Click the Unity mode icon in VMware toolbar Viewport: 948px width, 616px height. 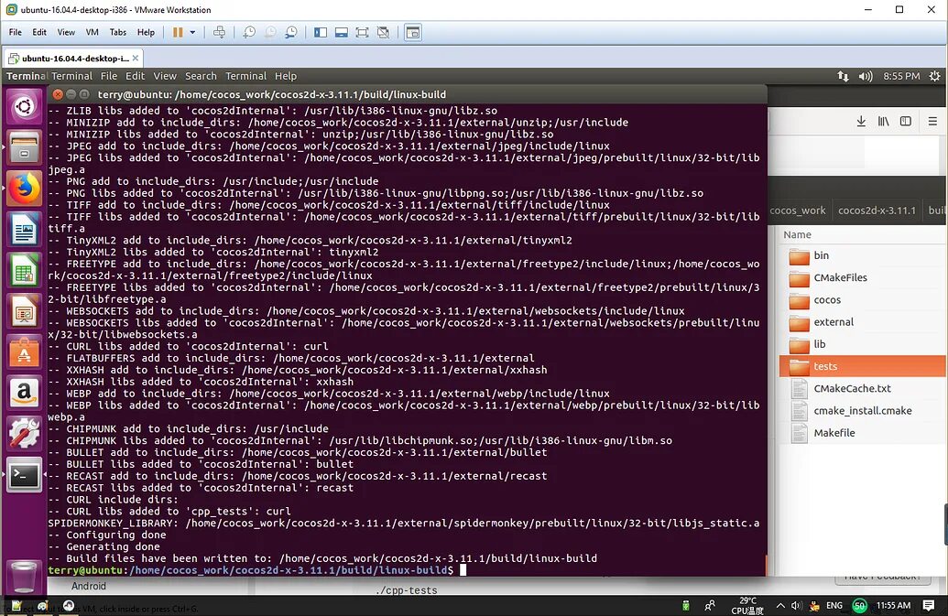(x=383, y=32)
